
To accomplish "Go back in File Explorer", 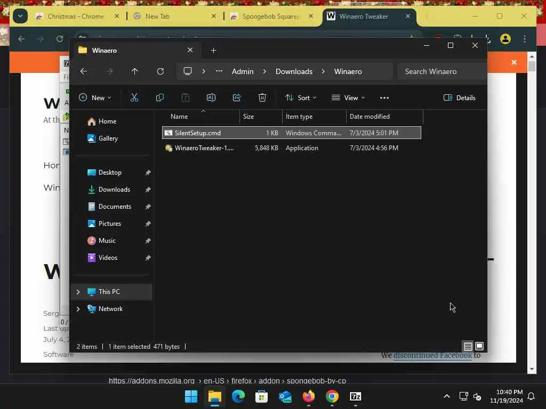I will (84, 71).
